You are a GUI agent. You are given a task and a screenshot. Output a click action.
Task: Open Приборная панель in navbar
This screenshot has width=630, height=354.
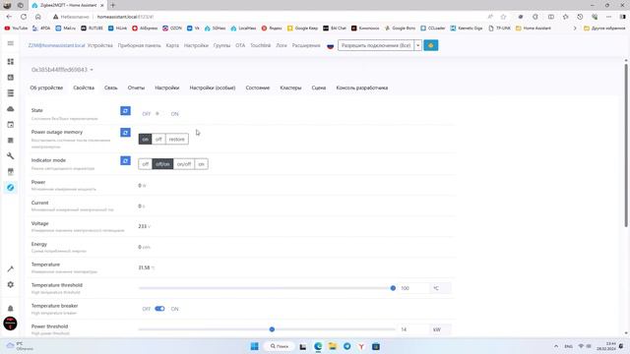tap(139, 45)
